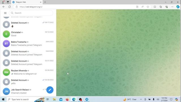The height and width of the screenshot is (102, 181).
Task: Open Telegram hamburger menu
Action: 5,13
